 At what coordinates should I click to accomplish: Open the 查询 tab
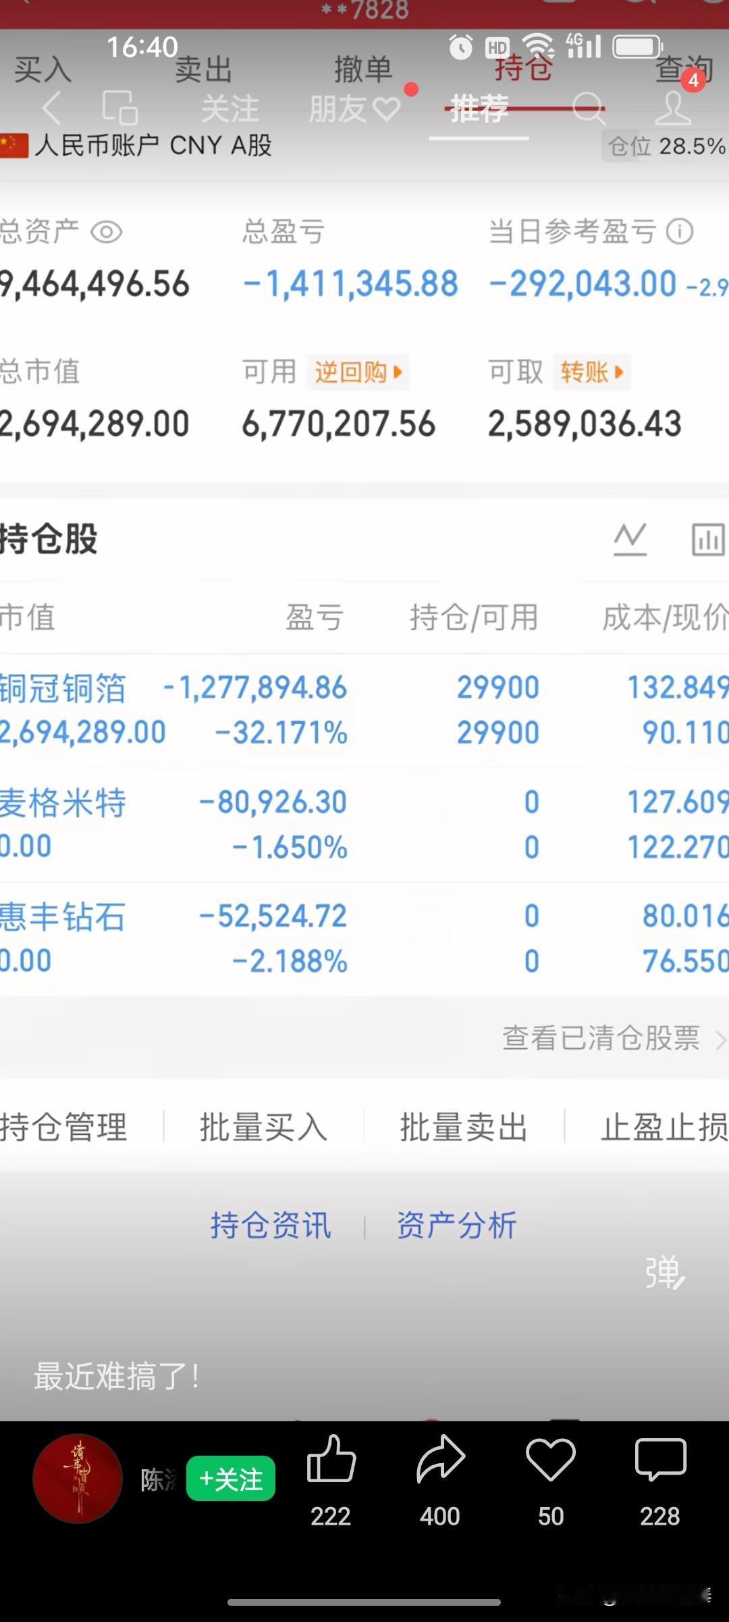(684, 70)
